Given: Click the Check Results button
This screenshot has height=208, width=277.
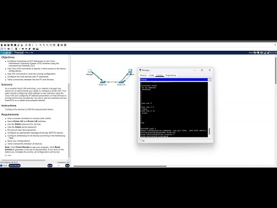Looking at the screenshot, I should [14, 166].
